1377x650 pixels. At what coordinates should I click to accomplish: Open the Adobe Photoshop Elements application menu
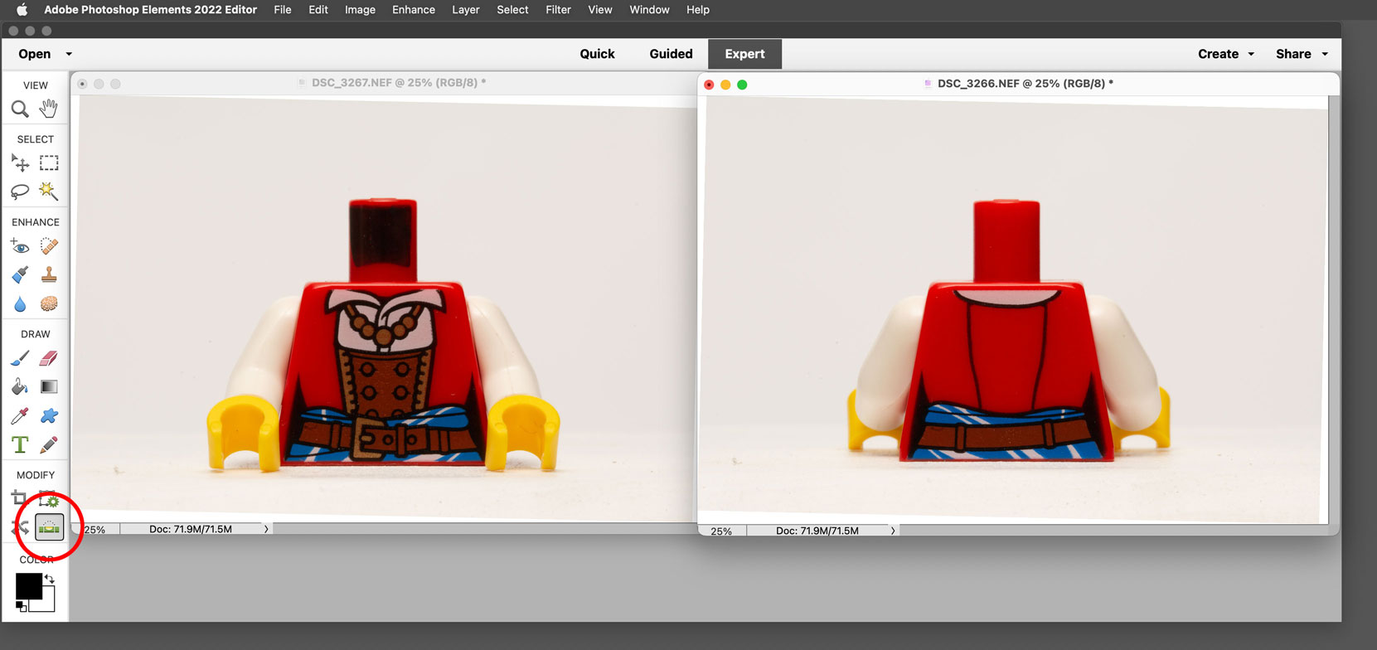tap(150, 10)
